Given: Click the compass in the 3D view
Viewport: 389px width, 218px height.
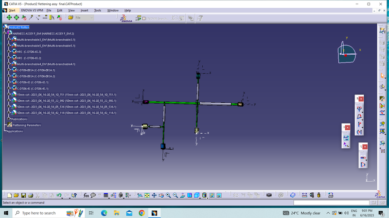Looking at the screenshot, I should pos(347,53).
